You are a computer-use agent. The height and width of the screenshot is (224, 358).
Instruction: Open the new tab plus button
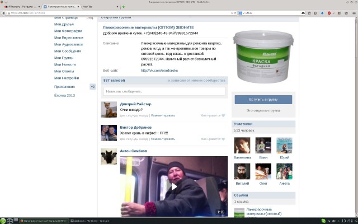point(124,7)
